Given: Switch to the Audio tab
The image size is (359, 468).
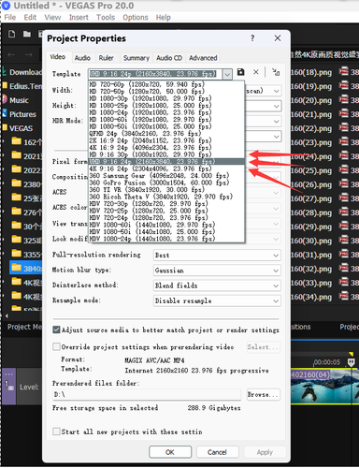Looking at the screenshot, I should coord(82,58).
